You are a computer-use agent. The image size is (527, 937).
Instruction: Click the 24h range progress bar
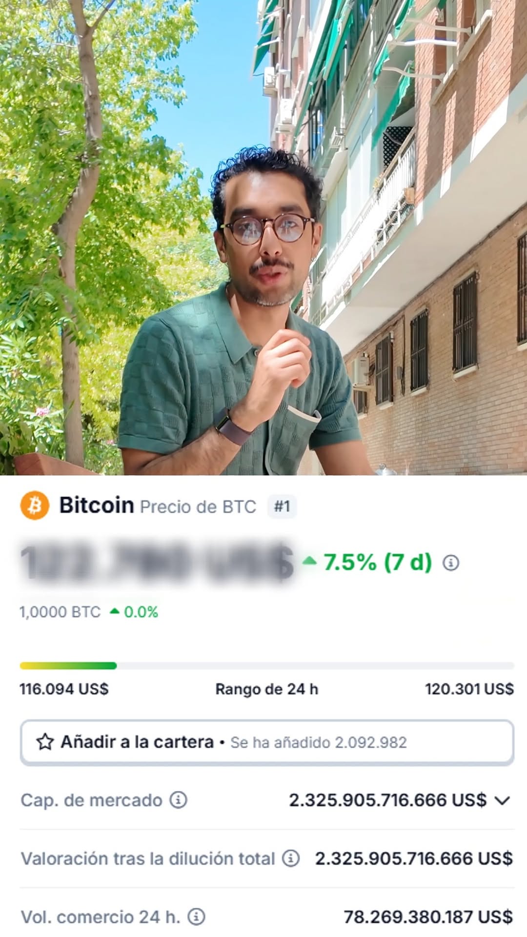click(x=267, y=666)
